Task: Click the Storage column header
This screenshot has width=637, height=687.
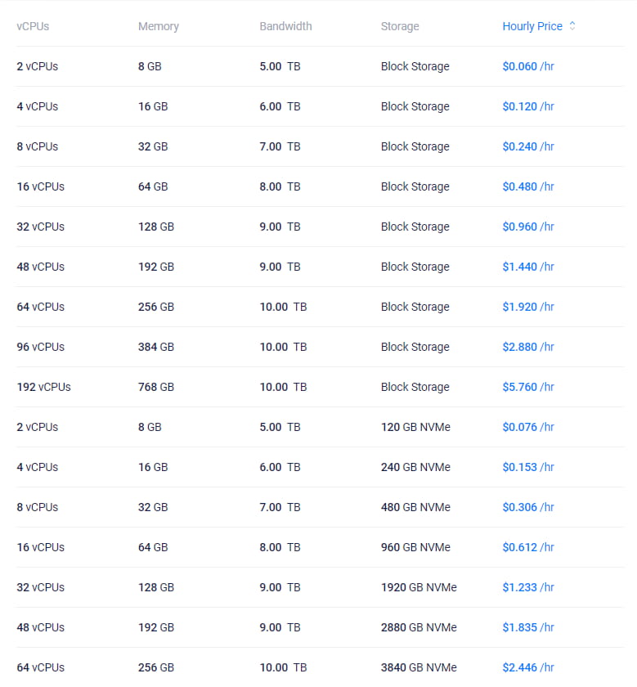Action: tap(400, 26)
